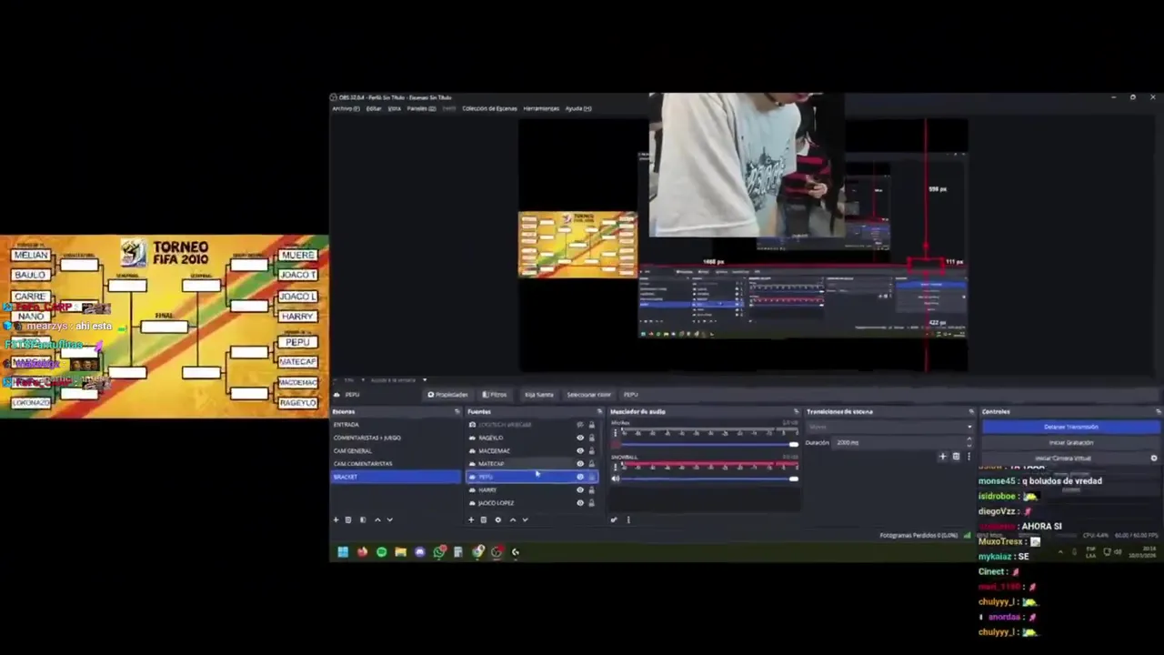Screen dimensions: 1164x655
Task: Open the Herramientas menu
Action: (x=541, y=108)
